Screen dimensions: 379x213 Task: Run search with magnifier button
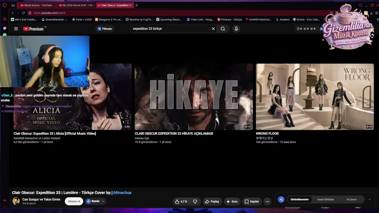[x=223, y=29]
